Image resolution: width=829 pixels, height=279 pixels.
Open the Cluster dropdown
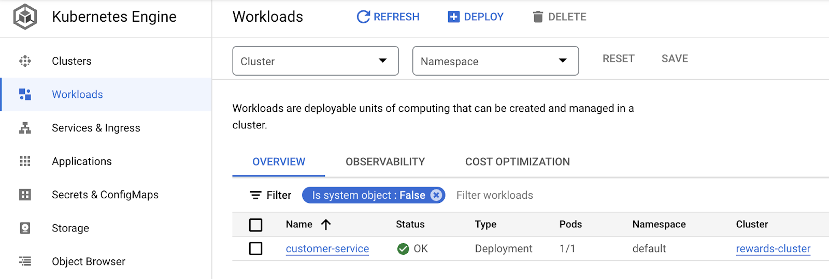pos(315,61)
